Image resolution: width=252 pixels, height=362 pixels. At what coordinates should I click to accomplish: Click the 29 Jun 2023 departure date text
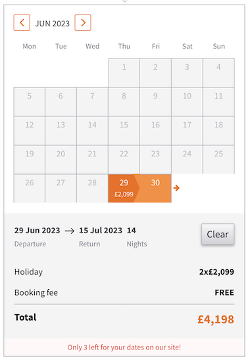(37, 231)
